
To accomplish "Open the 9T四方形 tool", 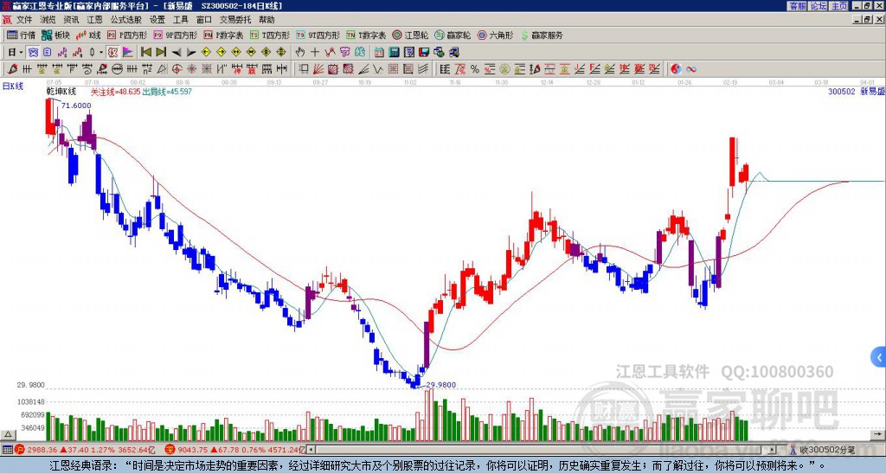I will point(318,35).
